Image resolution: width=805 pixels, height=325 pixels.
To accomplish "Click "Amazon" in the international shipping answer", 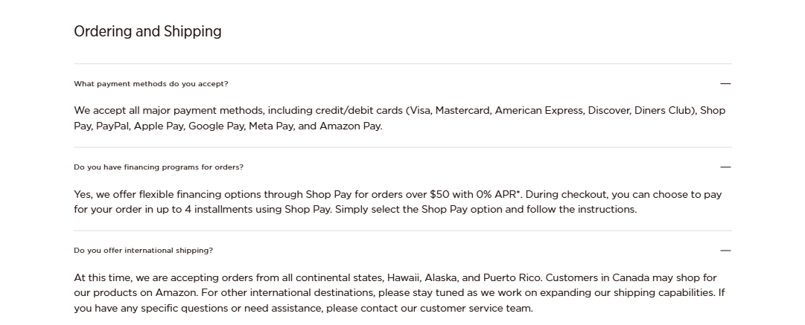I will point(176,292).
